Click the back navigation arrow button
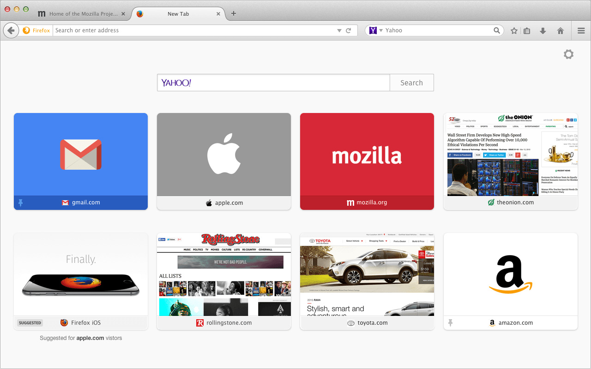 tap(11, 30)
